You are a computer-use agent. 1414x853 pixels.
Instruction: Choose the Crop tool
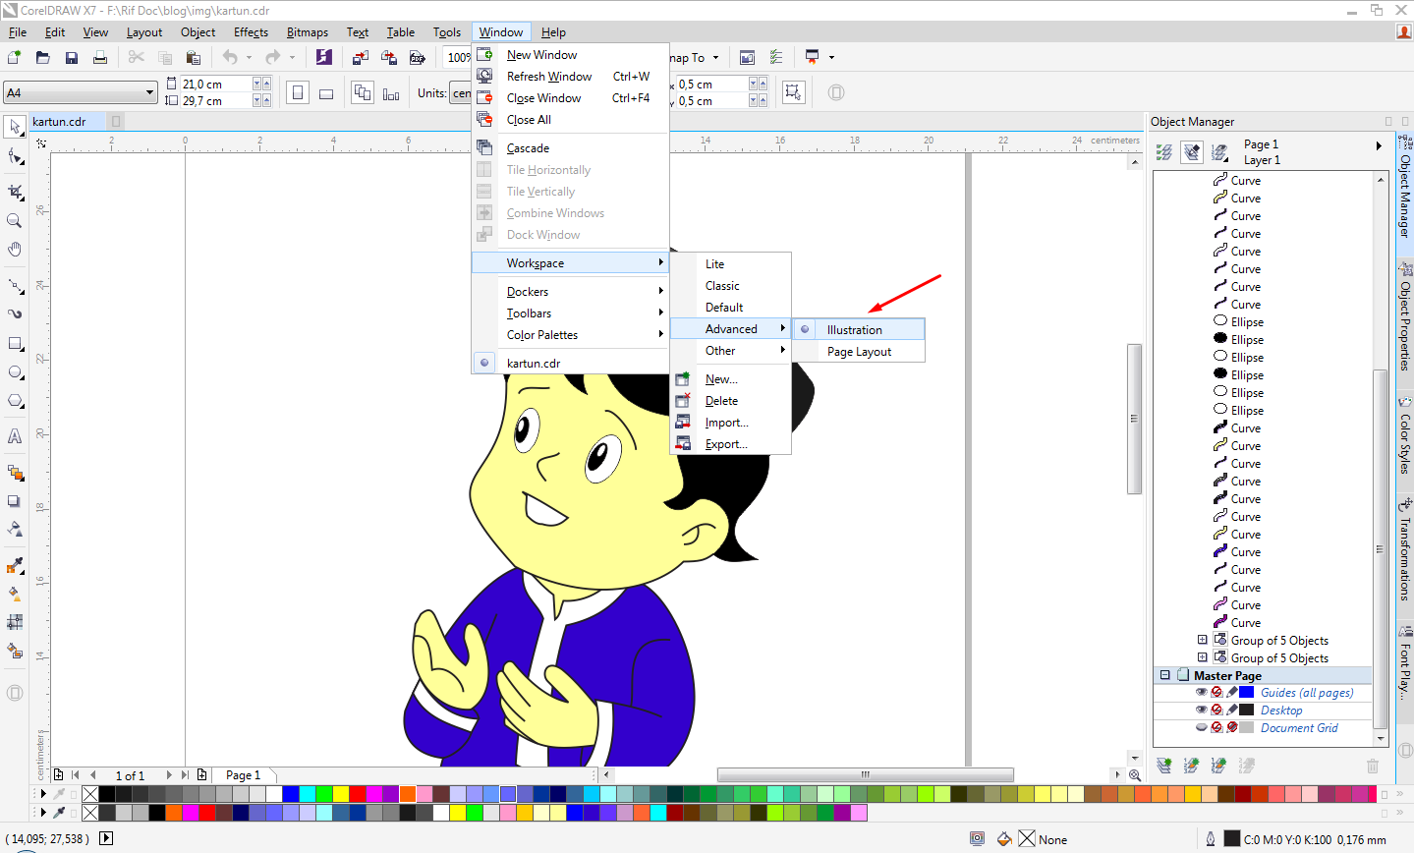click(14, 191)
